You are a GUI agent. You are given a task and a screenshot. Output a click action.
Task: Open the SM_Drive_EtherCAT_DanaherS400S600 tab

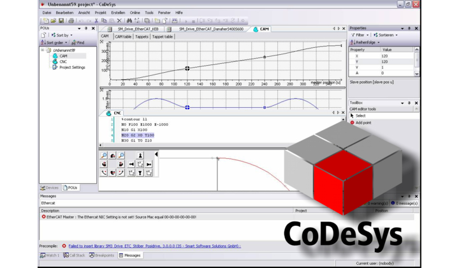point(207,29)
